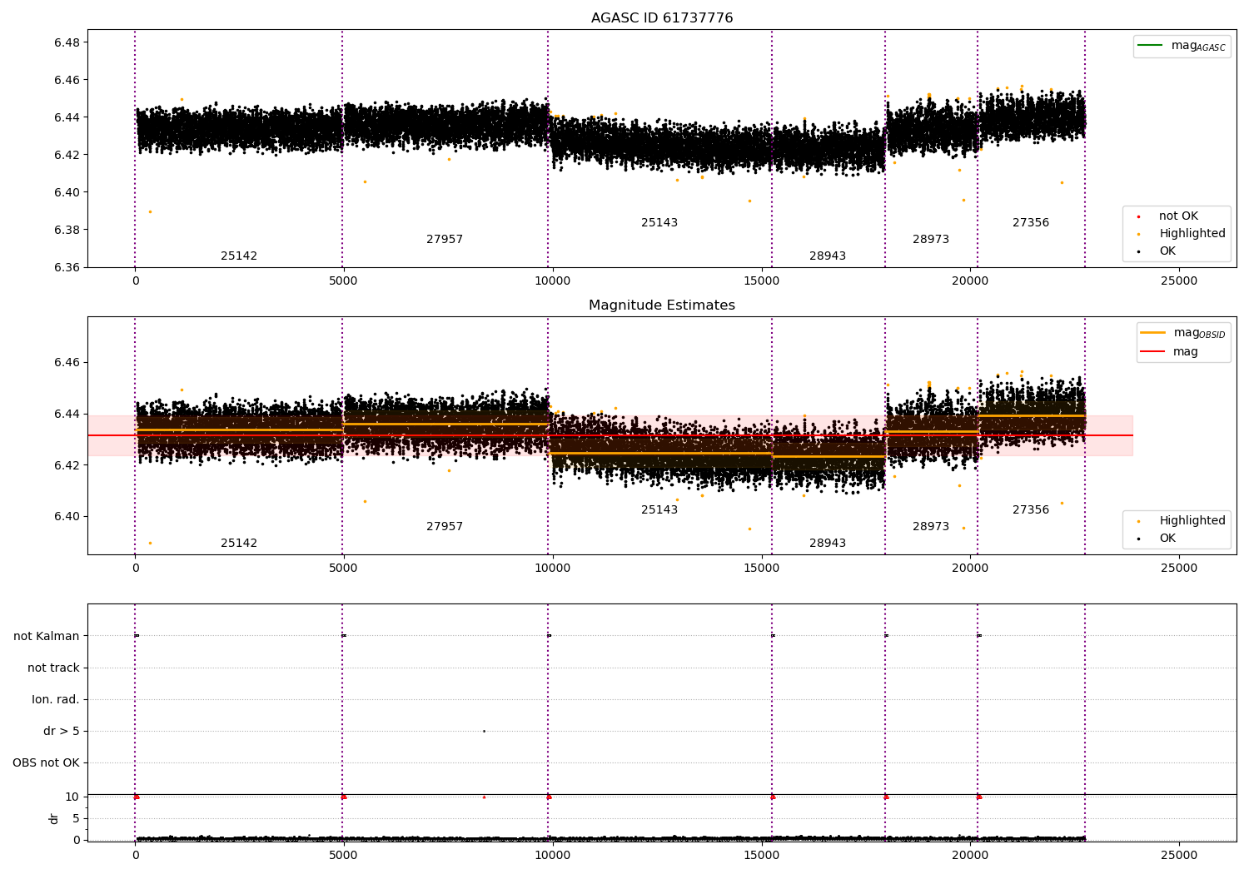Select obsid label 27957 in the AGASC ID plot
Viewport: 1249px width, 874px height.
pos(445,240)
